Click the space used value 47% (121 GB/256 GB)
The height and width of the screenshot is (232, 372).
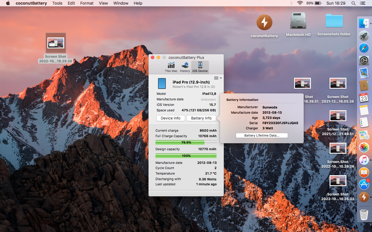click(x=199, y=110)
